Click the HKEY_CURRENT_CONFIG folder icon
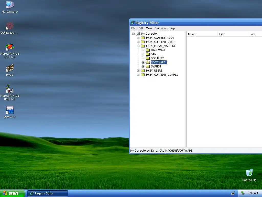Screen dimensions: 262x197 [143, 75]
